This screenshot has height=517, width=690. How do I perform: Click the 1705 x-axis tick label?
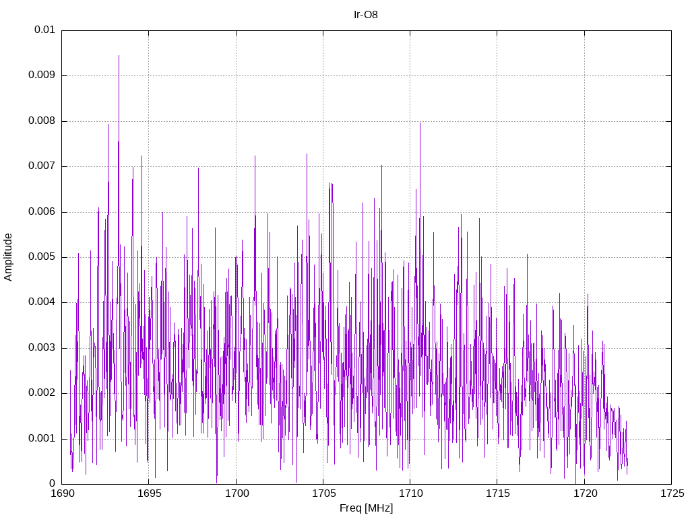[x=323, y=493]
